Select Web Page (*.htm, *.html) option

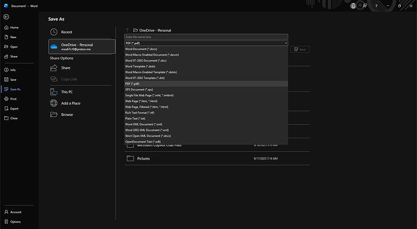[x=206, y=101]
